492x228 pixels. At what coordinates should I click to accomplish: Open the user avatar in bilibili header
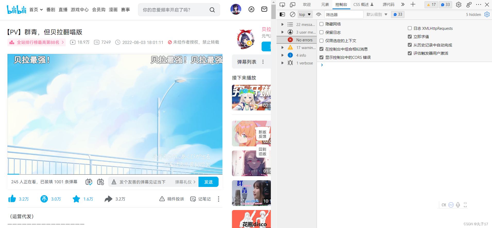point(236,9)
